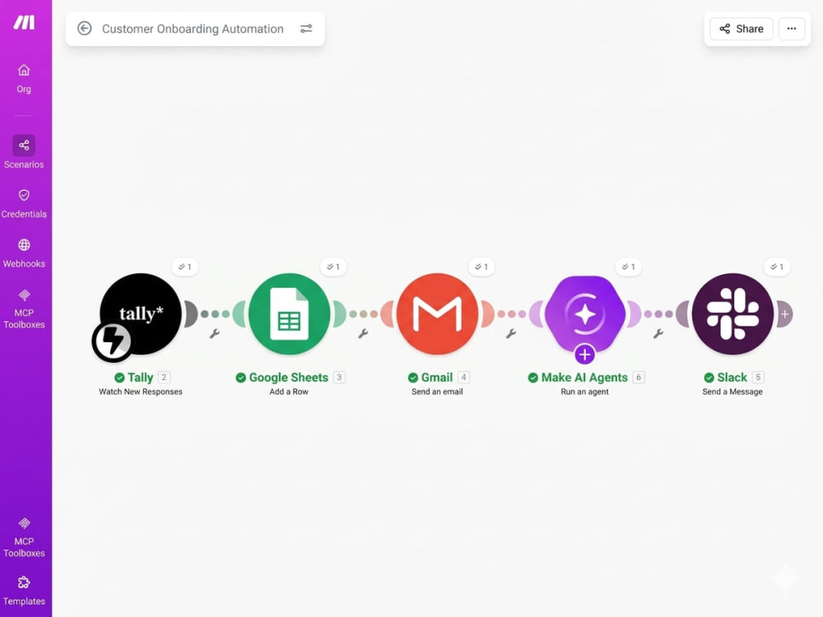Open wrench between AI Agents and Slack

[x=658, y=334]
